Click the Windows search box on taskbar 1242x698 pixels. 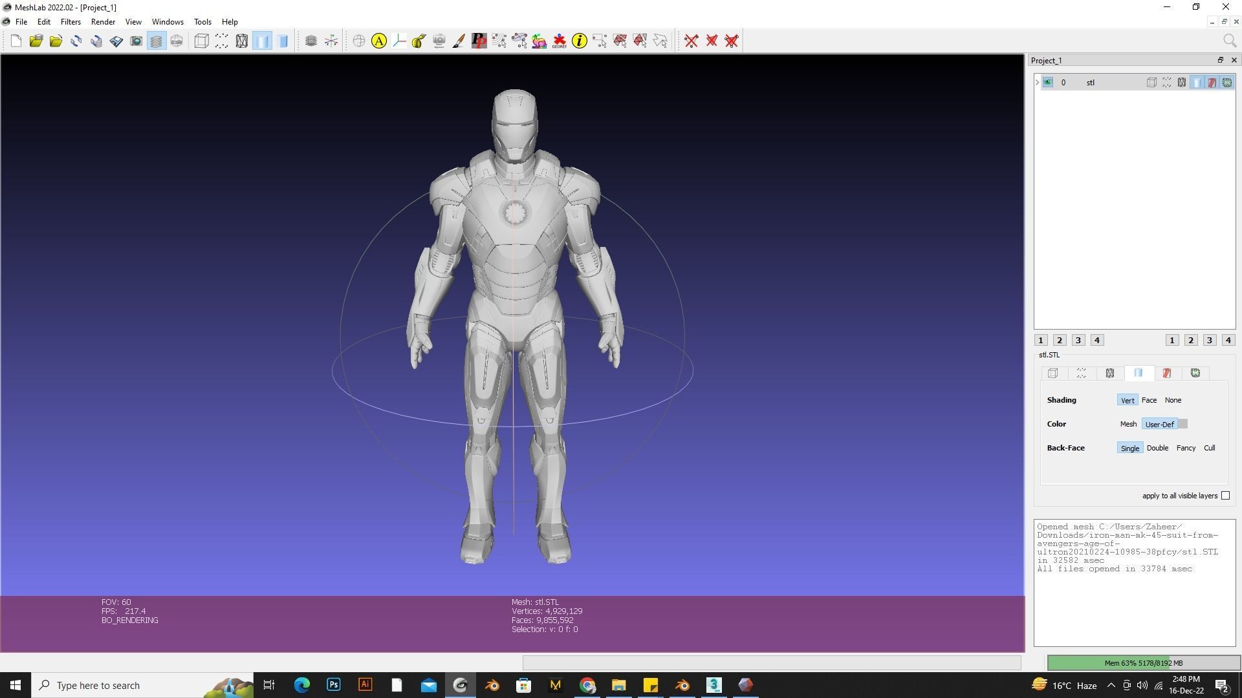(142, 686)
